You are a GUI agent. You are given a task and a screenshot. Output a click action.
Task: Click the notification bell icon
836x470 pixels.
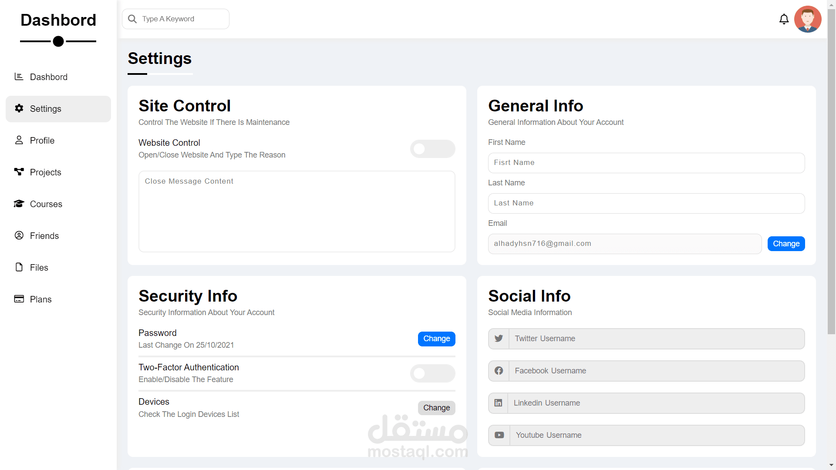(784, 19)
